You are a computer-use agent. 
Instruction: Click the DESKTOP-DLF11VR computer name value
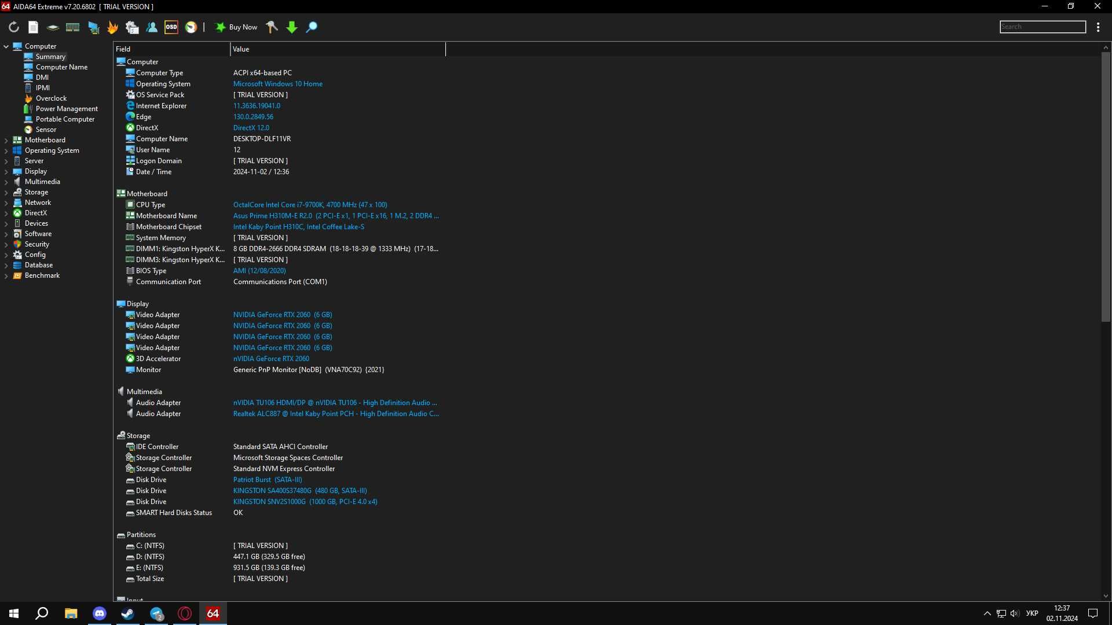tap(262, 139)
